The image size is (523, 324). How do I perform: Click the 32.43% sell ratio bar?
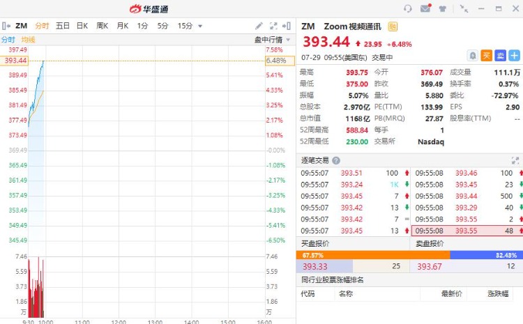[486, 255]
